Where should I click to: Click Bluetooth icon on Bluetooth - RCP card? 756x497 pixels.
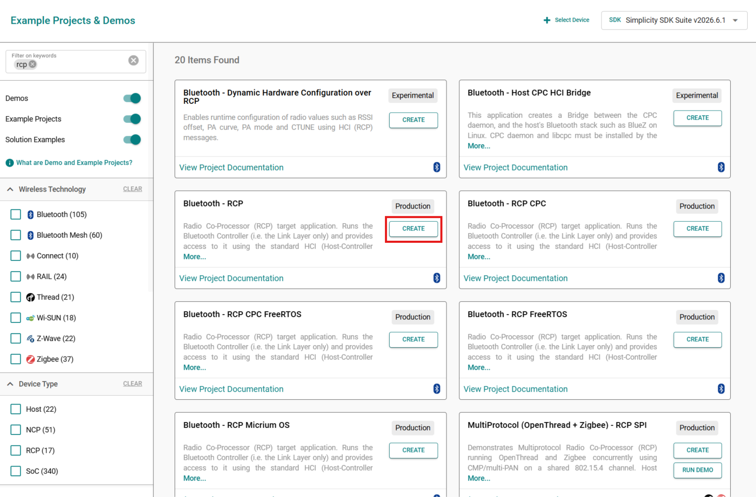437,278
